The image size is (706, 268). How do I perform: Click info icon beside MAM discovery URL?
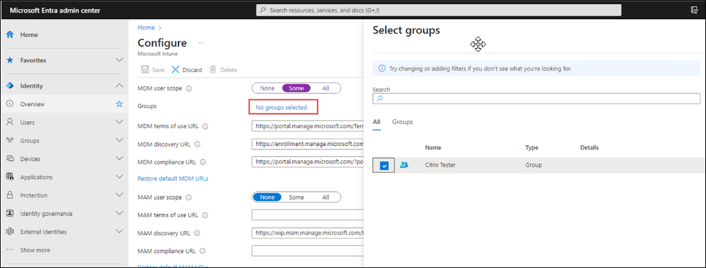tap(197, 234)
